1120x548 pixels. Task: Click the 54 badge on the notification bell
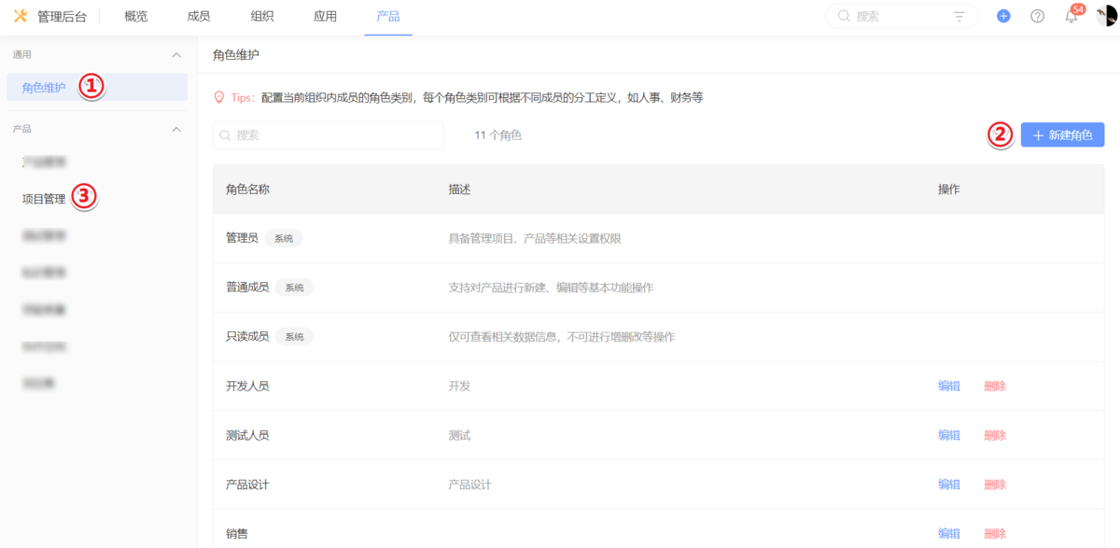[x=1078, y=7]
